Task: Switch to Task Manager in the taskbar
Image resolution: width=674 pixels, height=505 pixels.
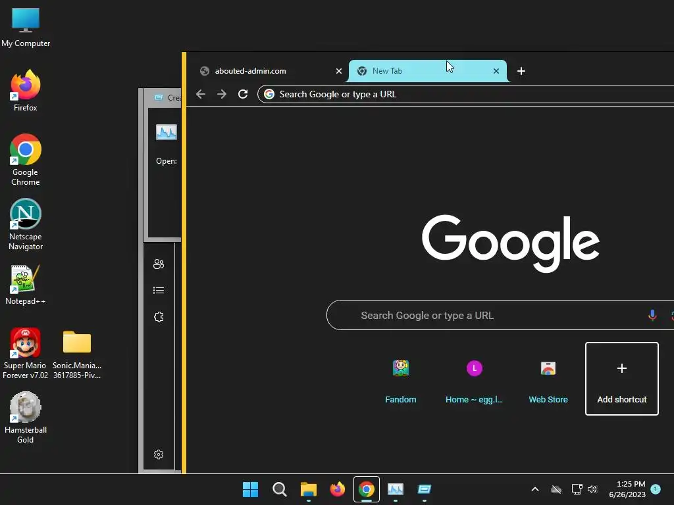Action: tap(396, 489)
